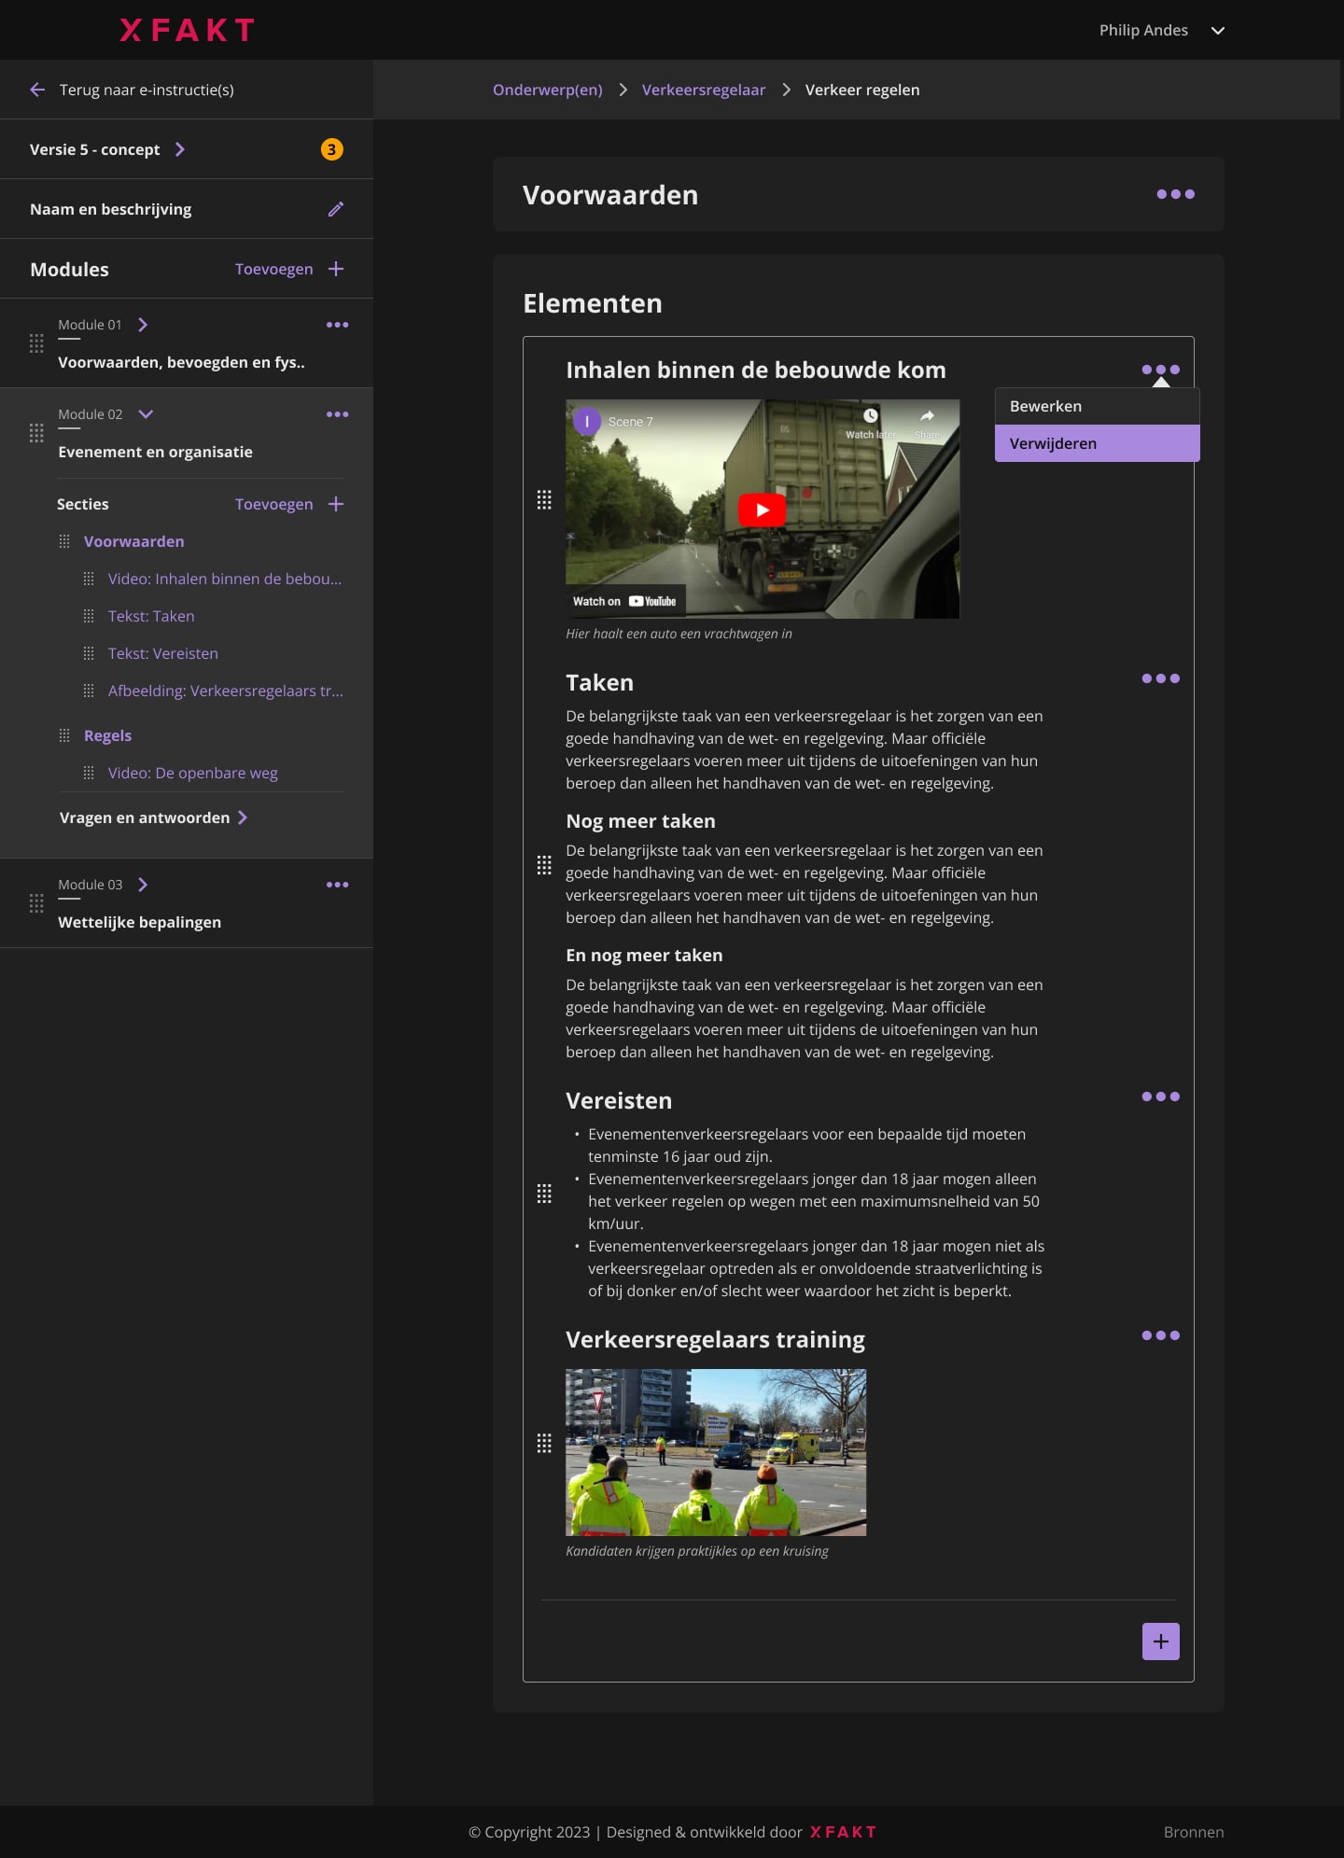Edit Naam en beschrijving pencil icon
Viewport: 1344px width, 1858px height.
(336, 209)
